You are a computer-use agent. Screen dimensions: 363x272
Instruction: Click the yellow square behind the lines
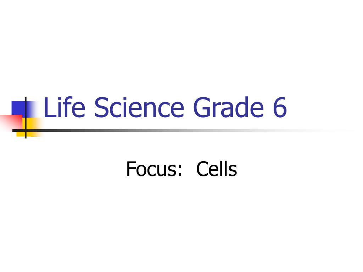pyautogui.click(x=30, y=127)
